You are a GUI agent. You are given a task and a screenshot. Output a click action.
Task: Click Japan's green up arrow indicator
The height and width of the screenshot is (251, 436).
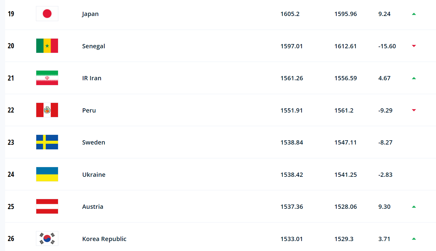[414, 14]
